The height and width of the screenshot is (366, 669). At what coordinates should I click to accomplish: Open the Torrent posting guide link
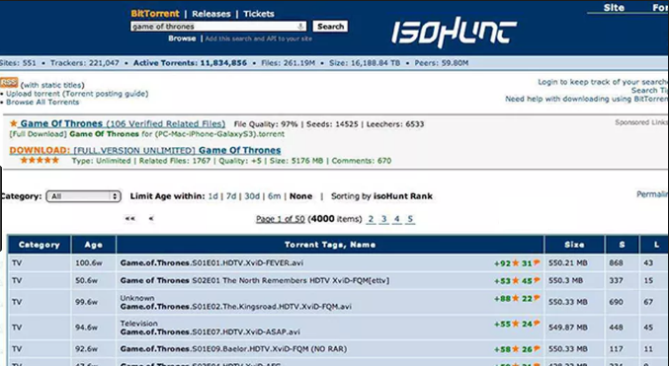click(106, 94)
